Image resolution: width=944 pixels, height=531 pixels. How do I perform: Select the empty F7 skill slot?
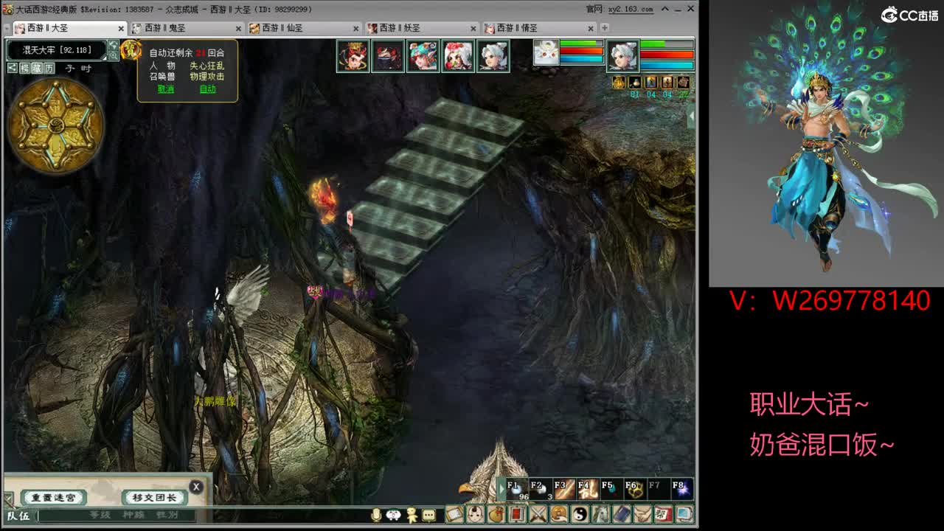coord(659,489)
